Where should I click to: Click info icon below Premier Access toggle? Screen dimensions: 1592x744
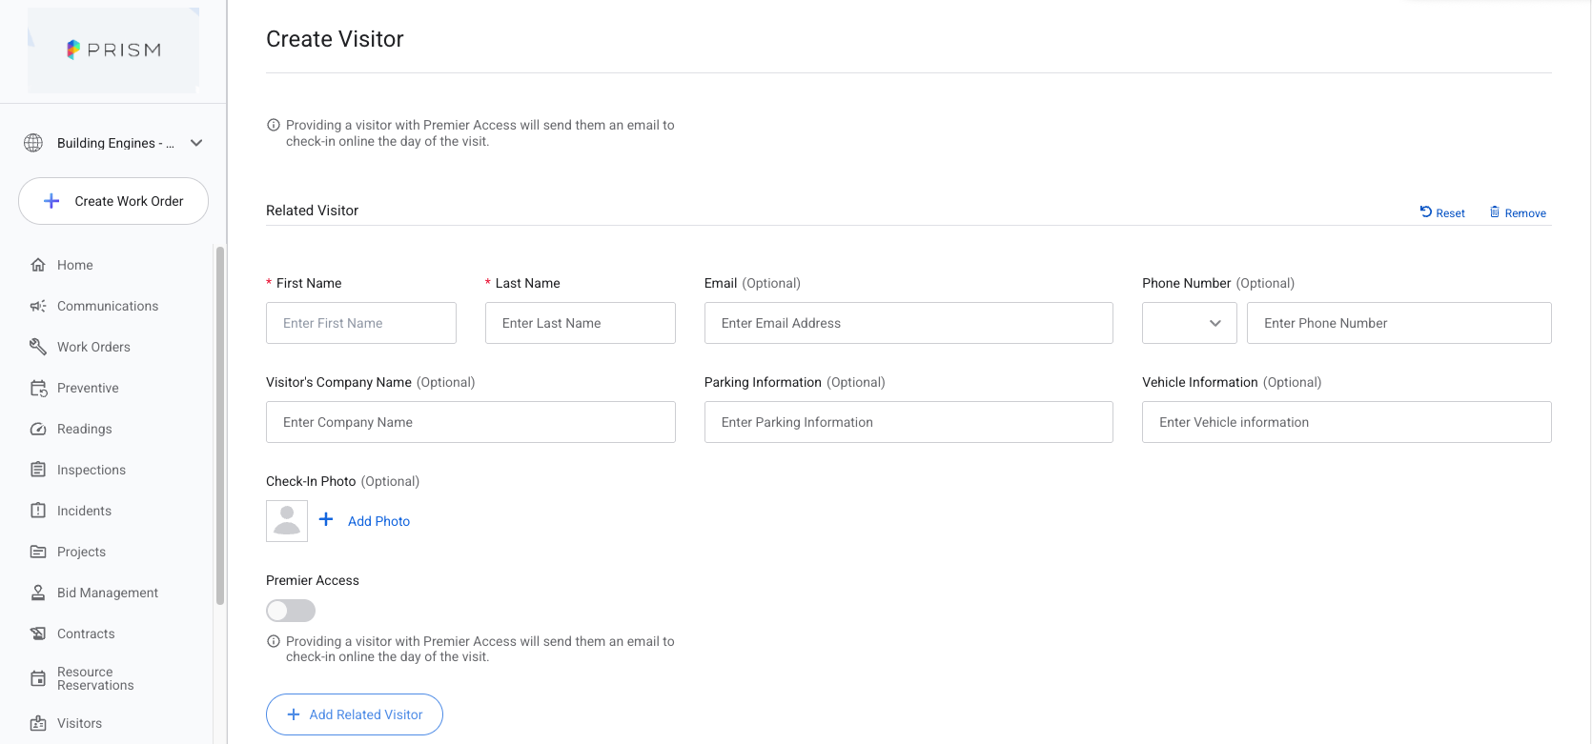(x=274, y=641)
